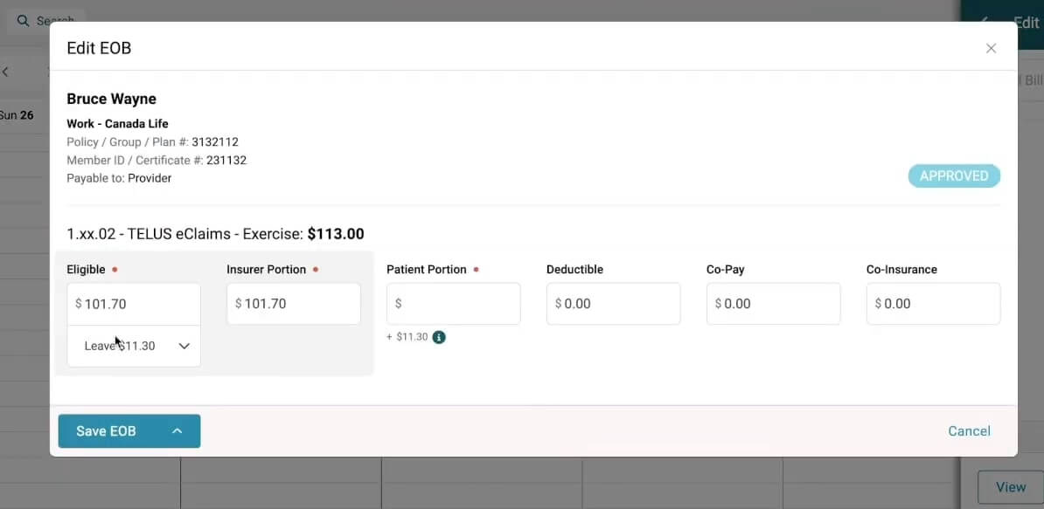Image resolution: width=1044 pixels, height=509 pixels.
Task: Expand the Save EOB button options chevron
Action: [177, 430]
